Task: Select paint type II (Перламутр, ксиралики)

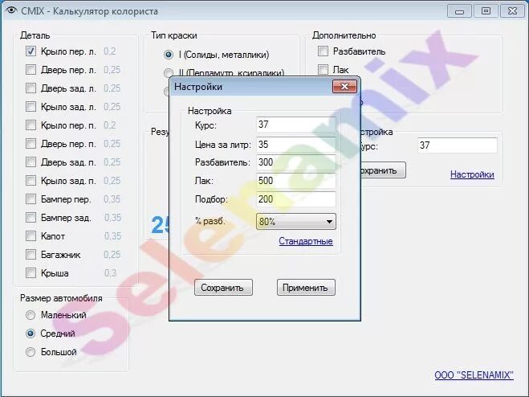Action: tap(169, 72)
